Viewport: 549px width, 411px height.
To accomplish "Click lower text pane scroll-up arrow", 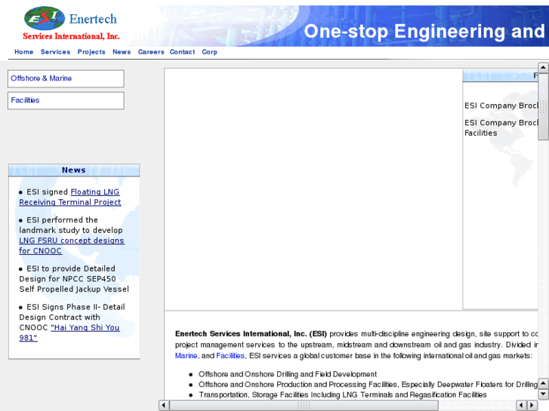I will 543,383.
